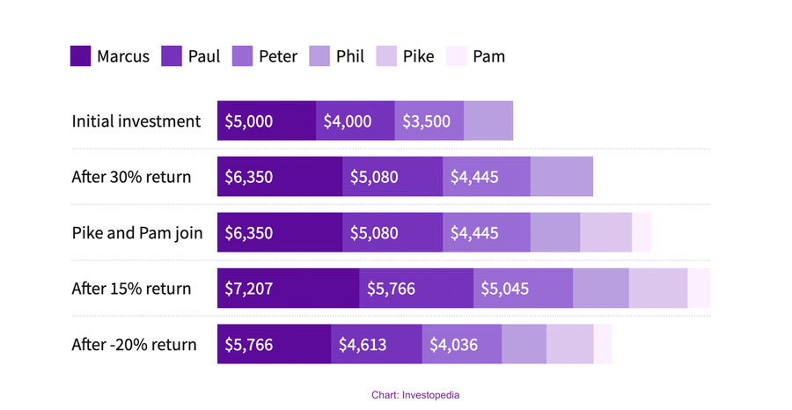Select the Peter legend color swatch
792x410 pixels.
pyautogui.click(x=243, y=56)
